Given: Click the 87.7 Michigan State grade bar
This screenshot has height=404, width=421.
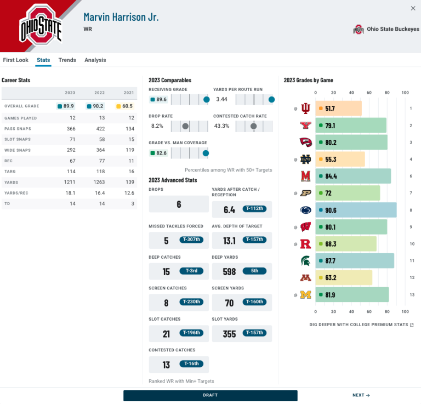Looking at the screenshot, I should [355, 260].
